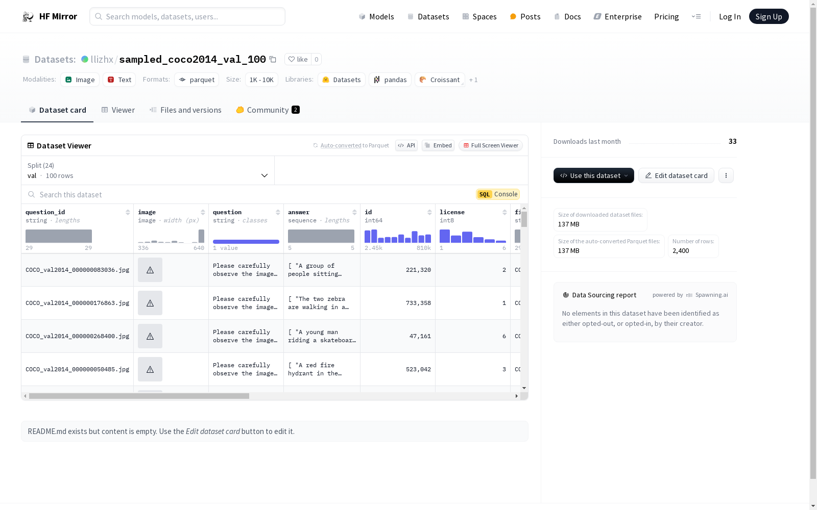Click the like count number

(x=317, y=60)
